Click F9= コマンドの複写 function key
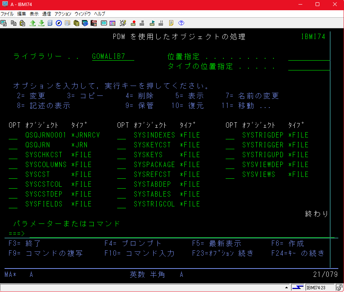Screen dimensions: 344x292 (46, 253)
